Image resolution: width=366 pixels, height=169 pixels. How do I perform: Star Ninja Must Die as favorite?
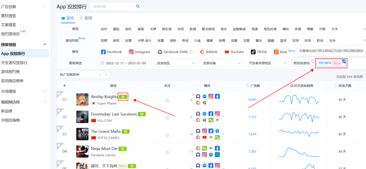[167, 152]
